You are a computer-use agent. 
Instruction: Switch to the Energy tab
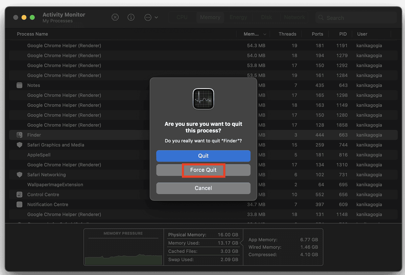[238, 17]
